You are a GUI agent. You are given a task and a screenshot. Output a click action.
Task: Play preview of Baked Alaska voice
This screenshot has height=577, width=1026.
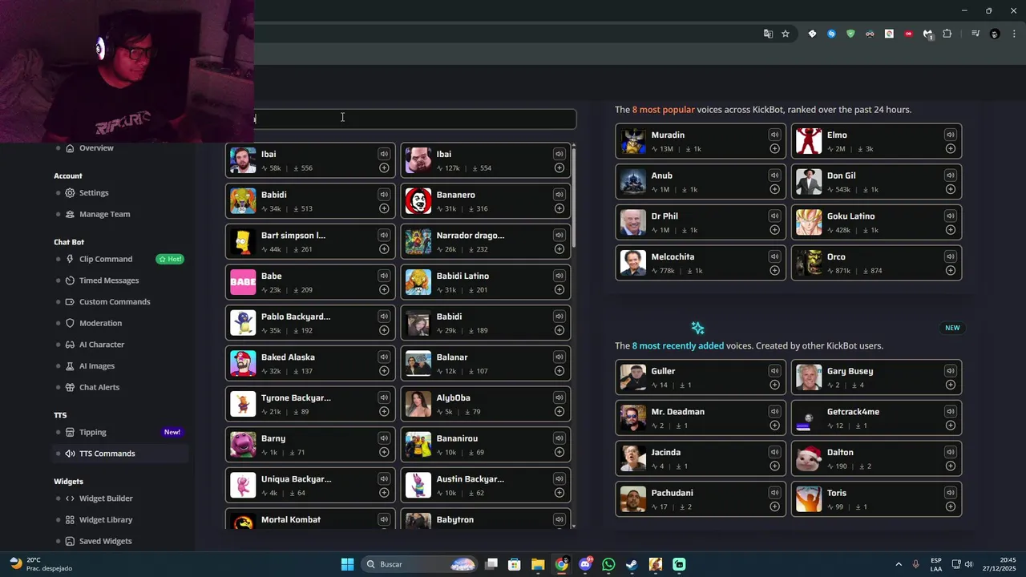384,357
